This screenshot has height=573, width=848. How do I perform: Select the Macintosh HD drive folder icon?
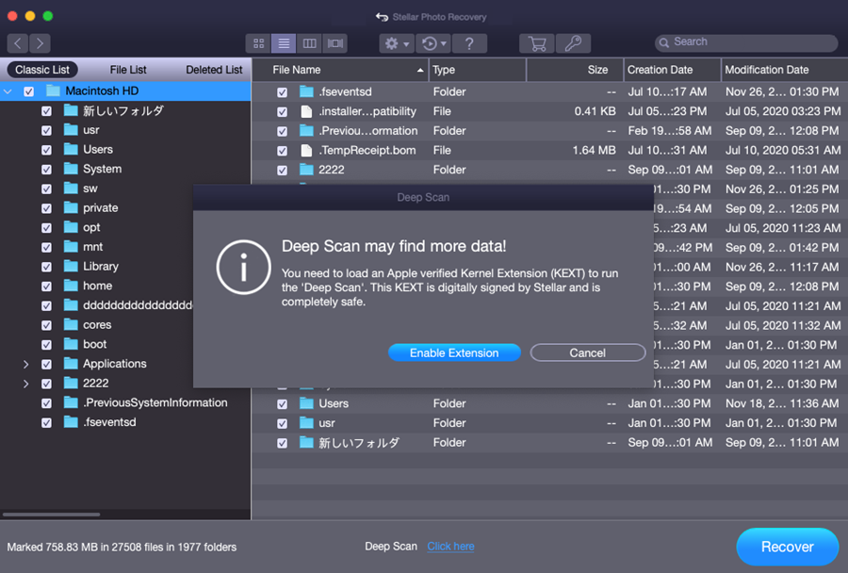[x=53, y=90]
